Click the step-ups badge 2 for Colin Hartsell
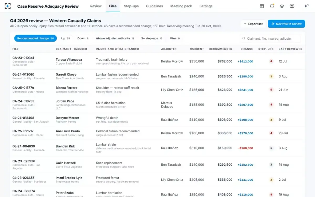The image size is (315, 197). click(x=271, y=165)
